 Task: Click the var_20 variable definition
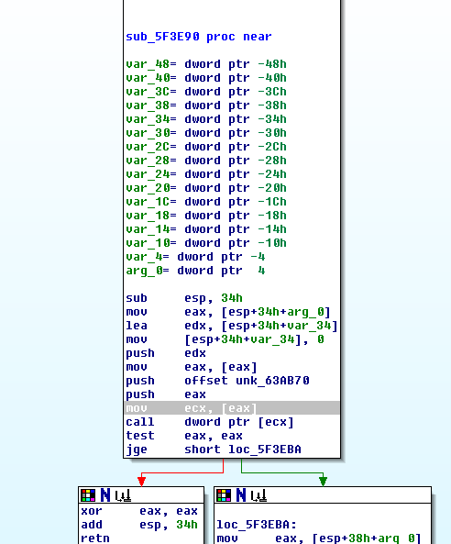tap(206, 188)
